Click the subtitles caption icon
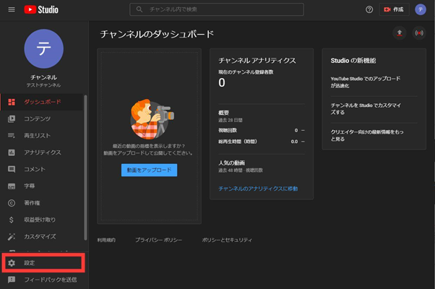The width and height of the screenshot is (435, 289). tap(12, 186)
